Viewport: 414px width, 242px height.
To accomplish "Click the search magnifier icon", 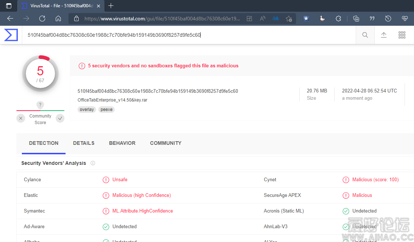I will [365, 35].
